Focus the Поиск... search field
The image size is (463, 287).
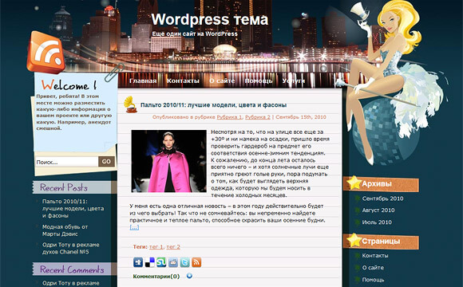67,162
